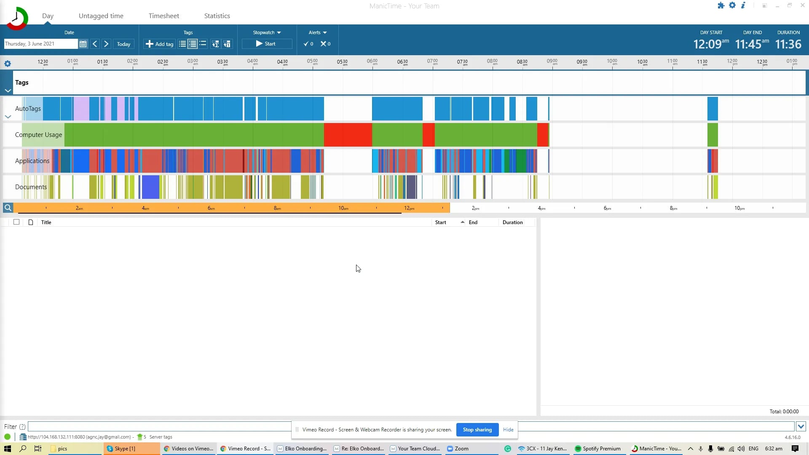Screen dimensions: 809x455
Task: Click the timeline zoom magnifier icon
Action: pyautogui.click(x=8, y=208)
